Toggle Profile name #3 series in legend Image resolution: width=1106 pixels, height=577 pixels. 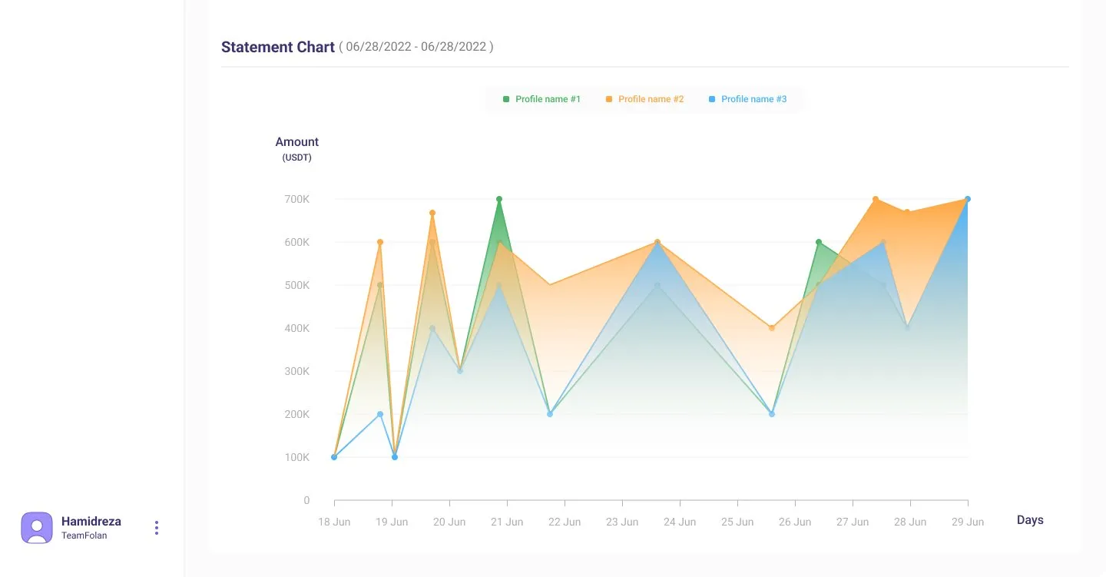click(747, 99)
